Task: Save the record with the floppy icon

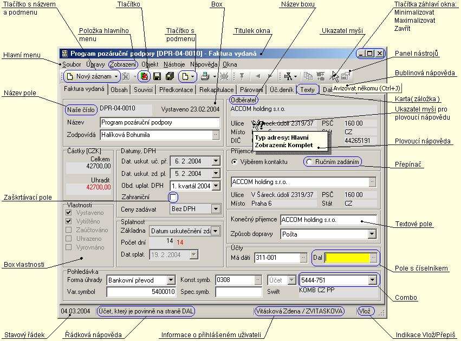Action: pyautogui.click(x=157, y=76)
